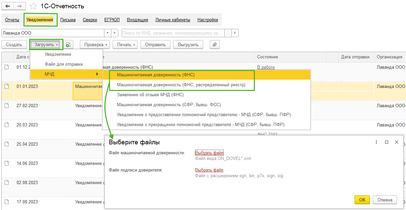Sort by the Состояние column header
This screenshot has height=210, width=406.
pyautogui.click(x=290, y=57)
